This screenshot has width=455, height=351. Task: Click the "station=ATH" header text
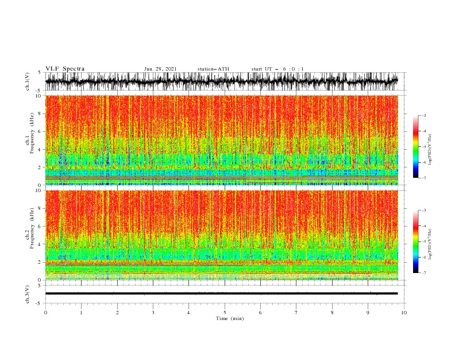(213, 69)
